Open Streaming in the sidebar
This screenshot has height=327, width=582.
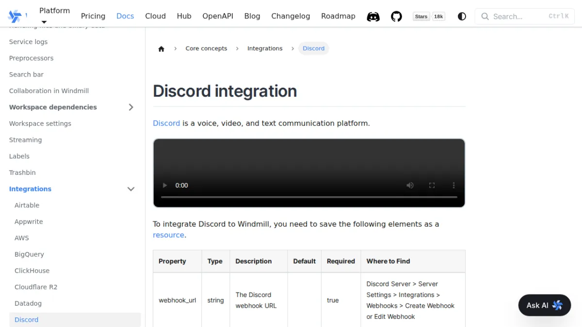point(25,140)
